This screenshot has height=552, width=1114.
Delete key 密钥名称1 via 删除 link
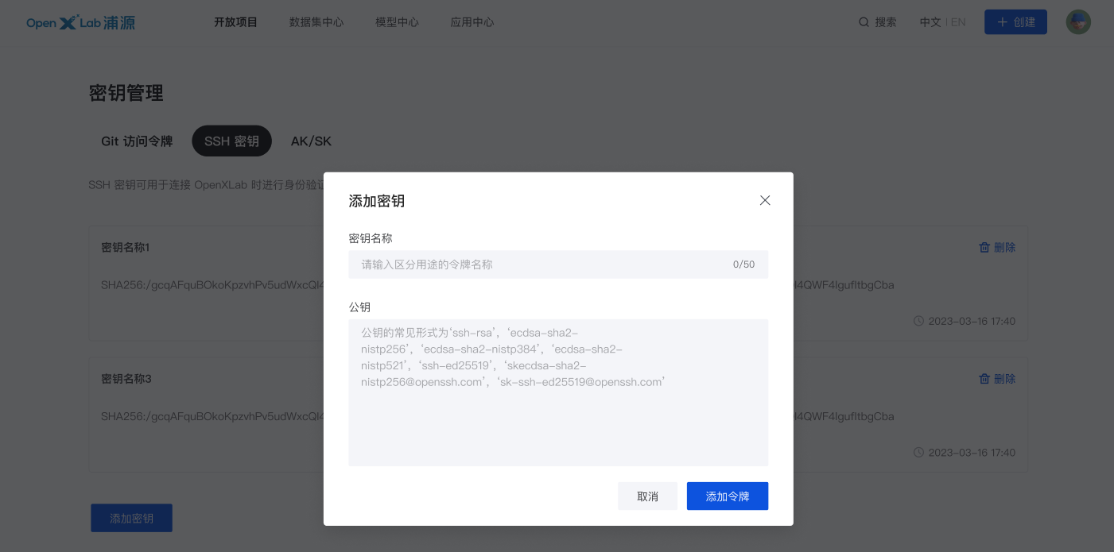pyautogui.click(x=1004, y=247)
